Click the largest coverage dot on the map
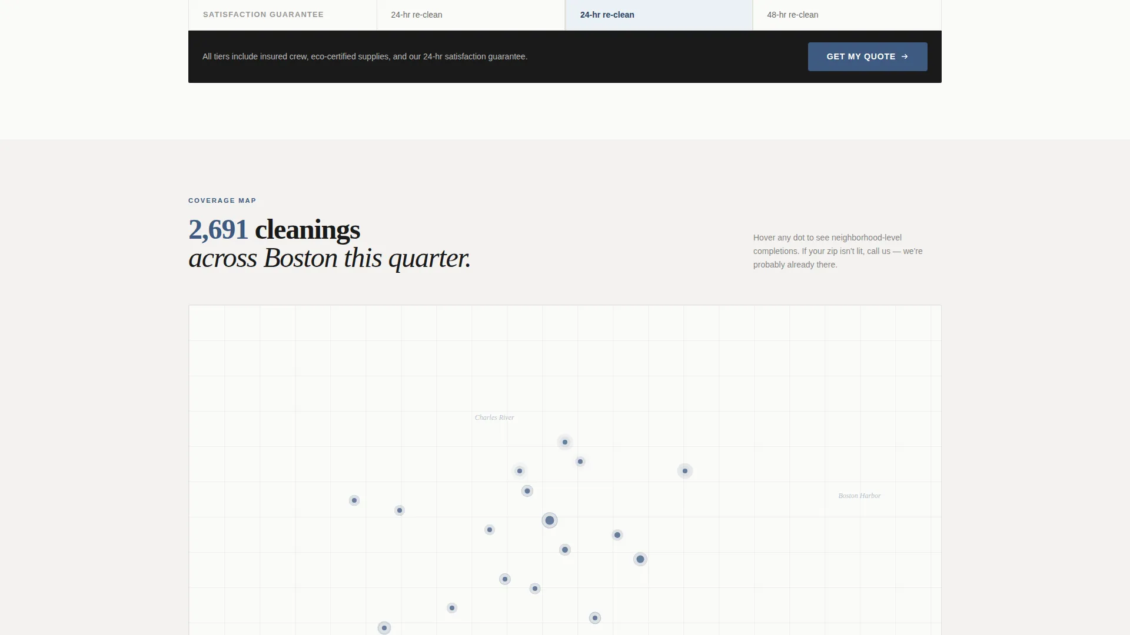 [x=550, y=520]
